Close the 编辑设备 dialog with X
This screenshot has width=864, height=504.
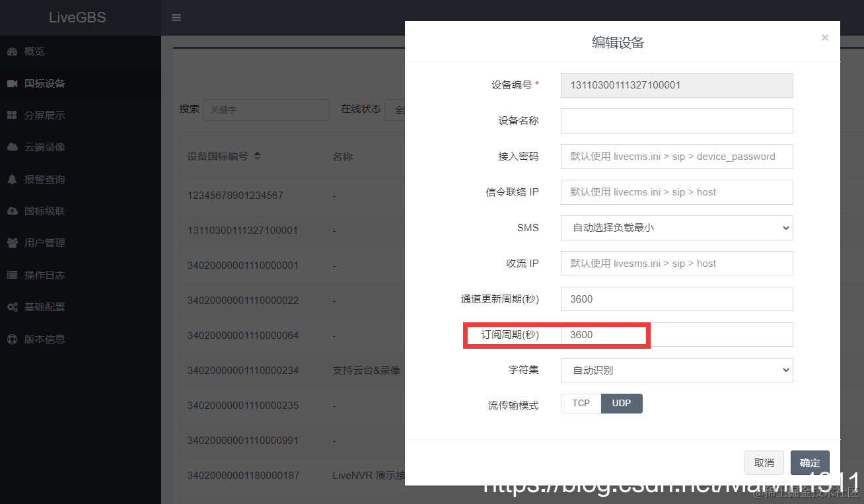(x=824, y=38)
